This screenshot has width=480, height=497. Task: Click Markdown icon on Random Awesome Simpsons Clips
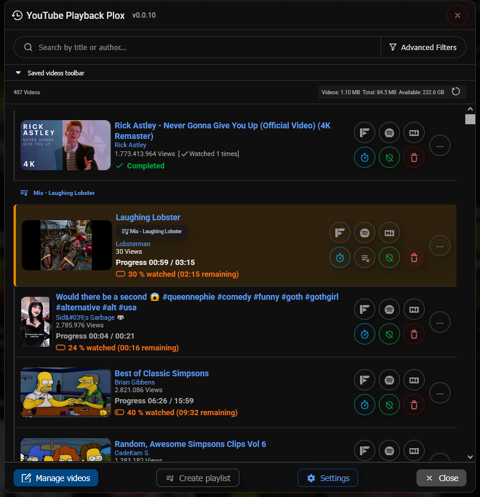[x=414, y=450]
